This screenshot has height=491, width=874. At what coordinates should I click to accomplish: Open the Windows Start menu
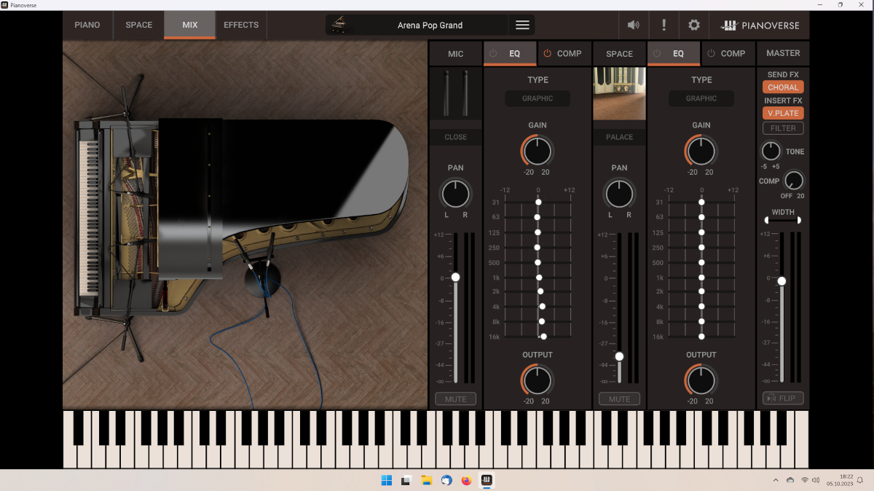pos(387,480)
